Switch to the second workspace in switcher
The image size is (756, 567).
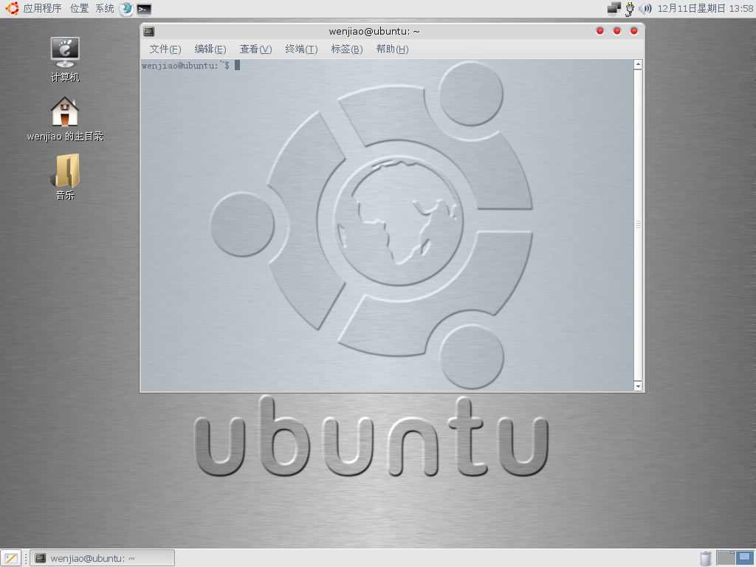pyautogui.click(x=745, y=558)
